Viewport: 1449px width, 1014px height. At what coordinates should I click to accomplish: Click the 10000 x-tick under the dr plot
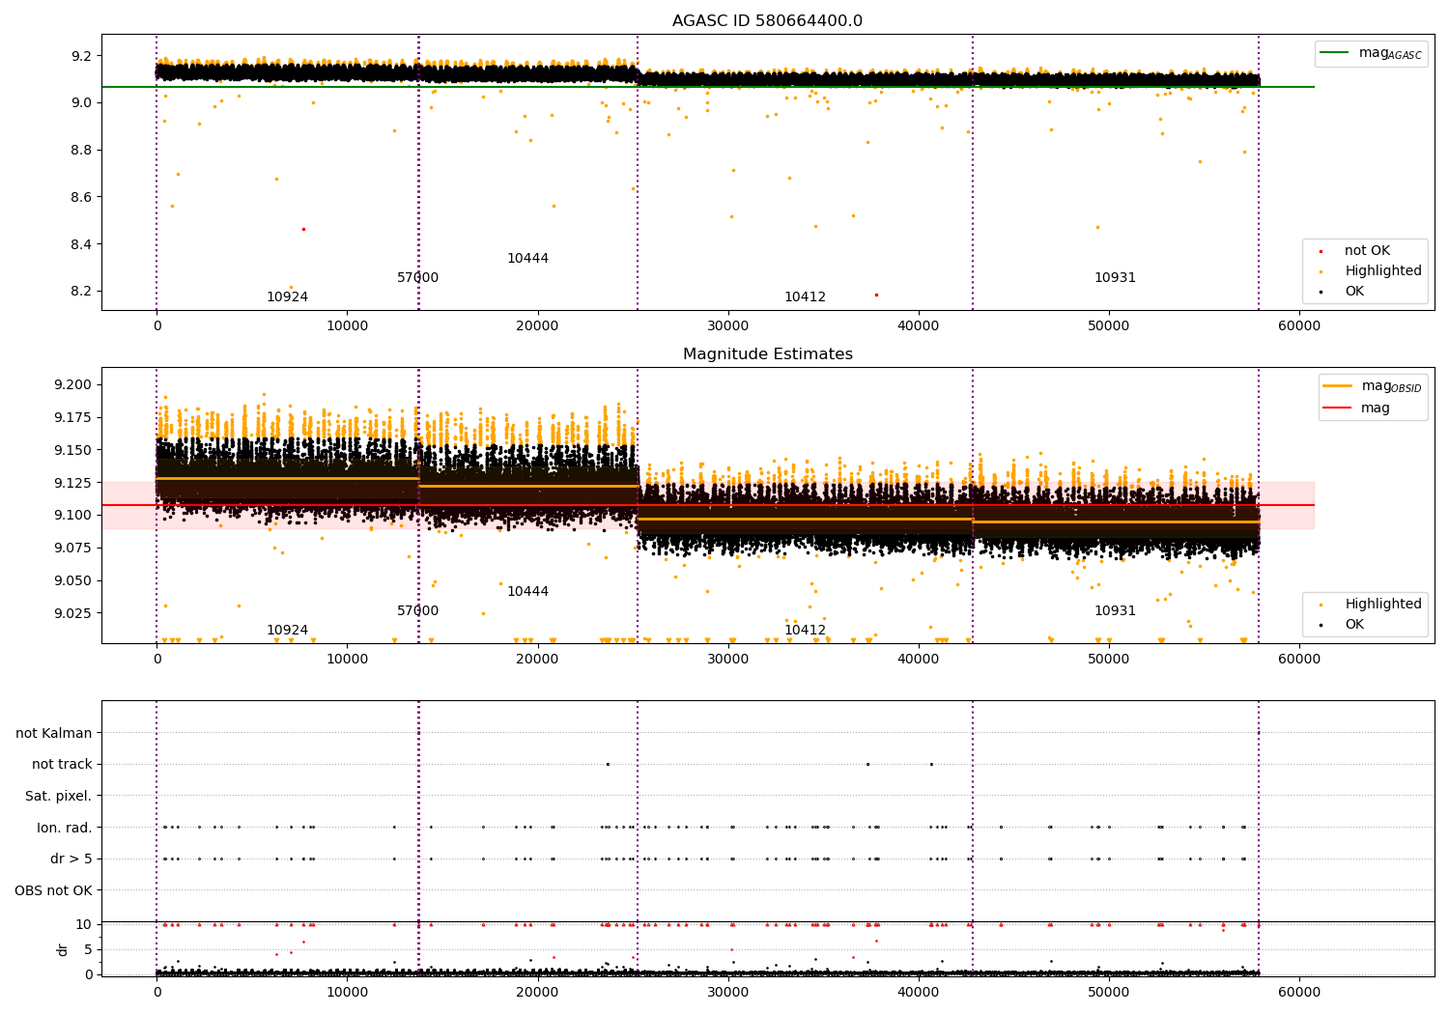coord(347,992)
